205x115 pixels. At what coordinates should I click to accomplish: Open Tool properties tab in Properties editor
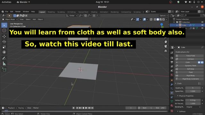pyautogui.click(x=172, y=52)
